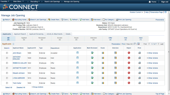This screenshot has width=170, height=95.
Task: Open the Applicant Screening tab
Action: click(x=36, y=34)
